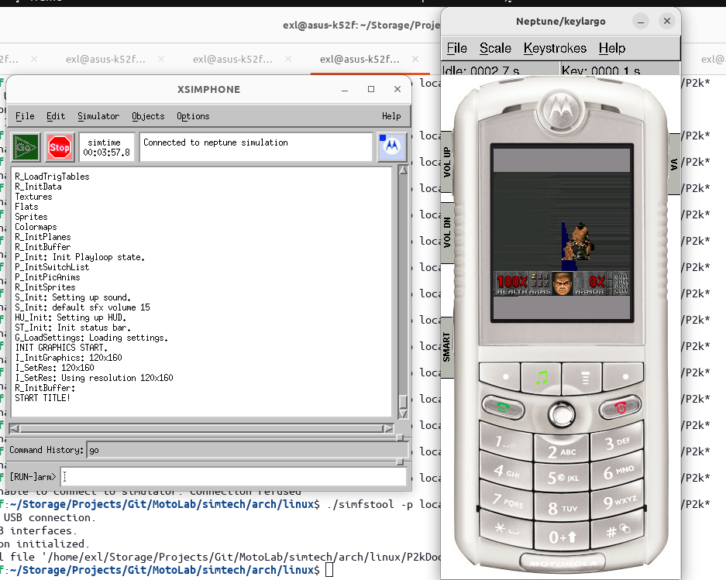Open the Scale menu in Neptune window
Image resolution: width=726 pixels, height=580 pixels.
tap(495, 48)
